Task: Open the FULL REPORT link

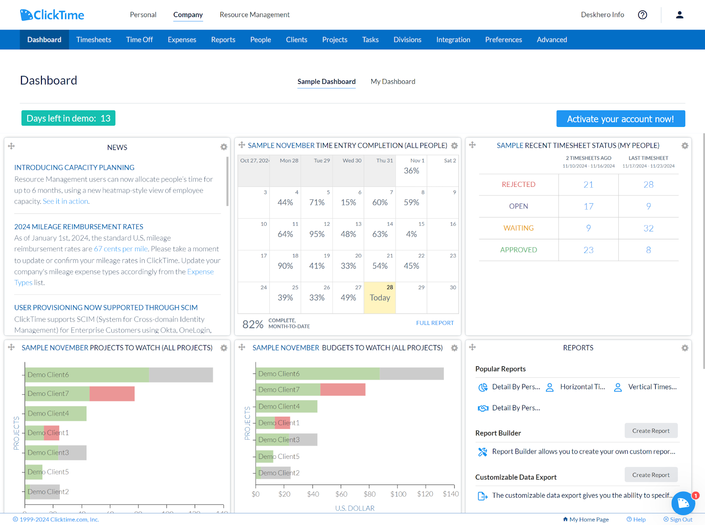Action: [x=435, y=323]
